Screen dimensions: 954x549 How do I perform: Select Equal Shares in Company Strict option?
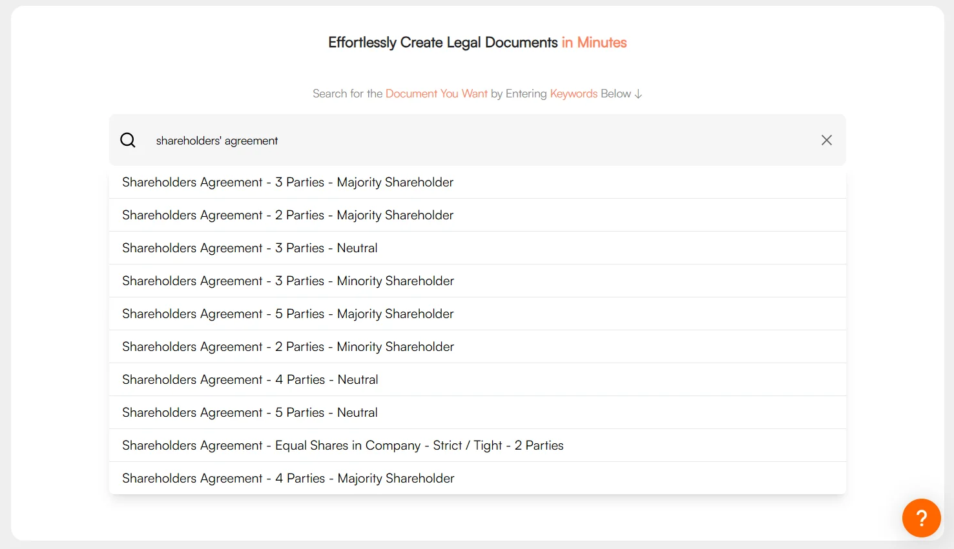[342, 446]
